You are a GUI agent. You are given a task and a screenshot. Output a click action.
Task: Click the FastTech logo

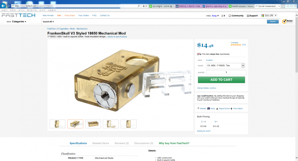click(x=18, y=15)
